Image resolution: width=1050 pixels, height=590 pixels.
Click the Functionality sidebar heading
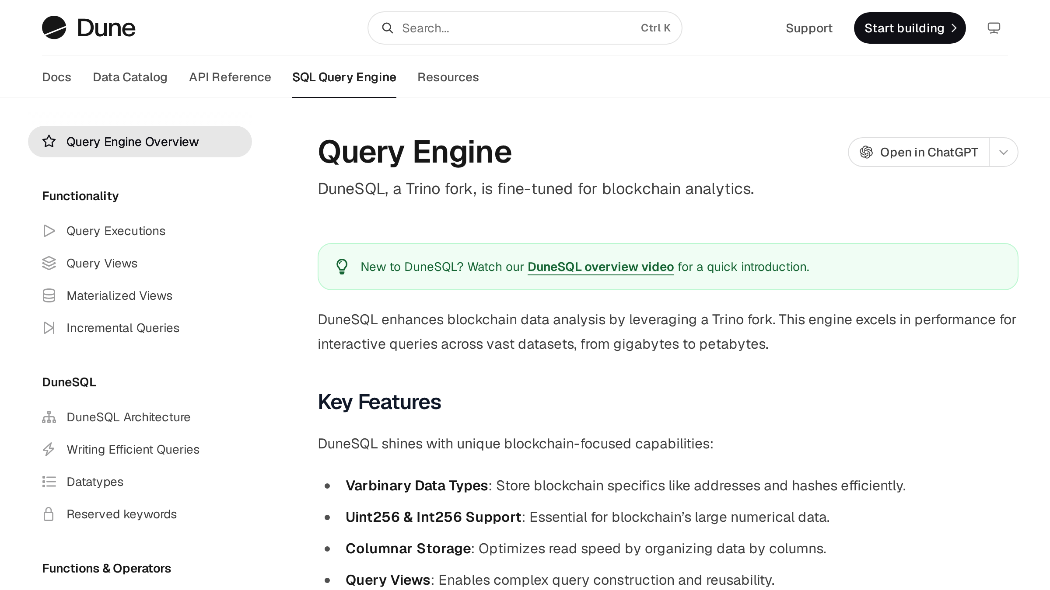(80, 196)
